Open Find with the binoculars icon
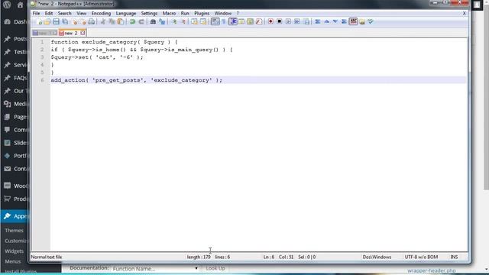 pos(153,21)
